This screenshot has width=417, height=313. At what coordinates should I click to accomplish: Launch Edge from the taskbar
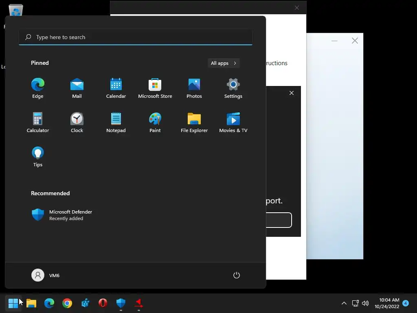[x=49, y=303]
